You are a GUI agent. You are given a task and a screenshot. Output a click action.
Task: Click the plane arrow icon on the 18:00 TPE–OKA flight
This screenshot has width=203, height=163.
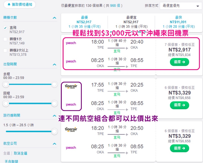[127, 48]
